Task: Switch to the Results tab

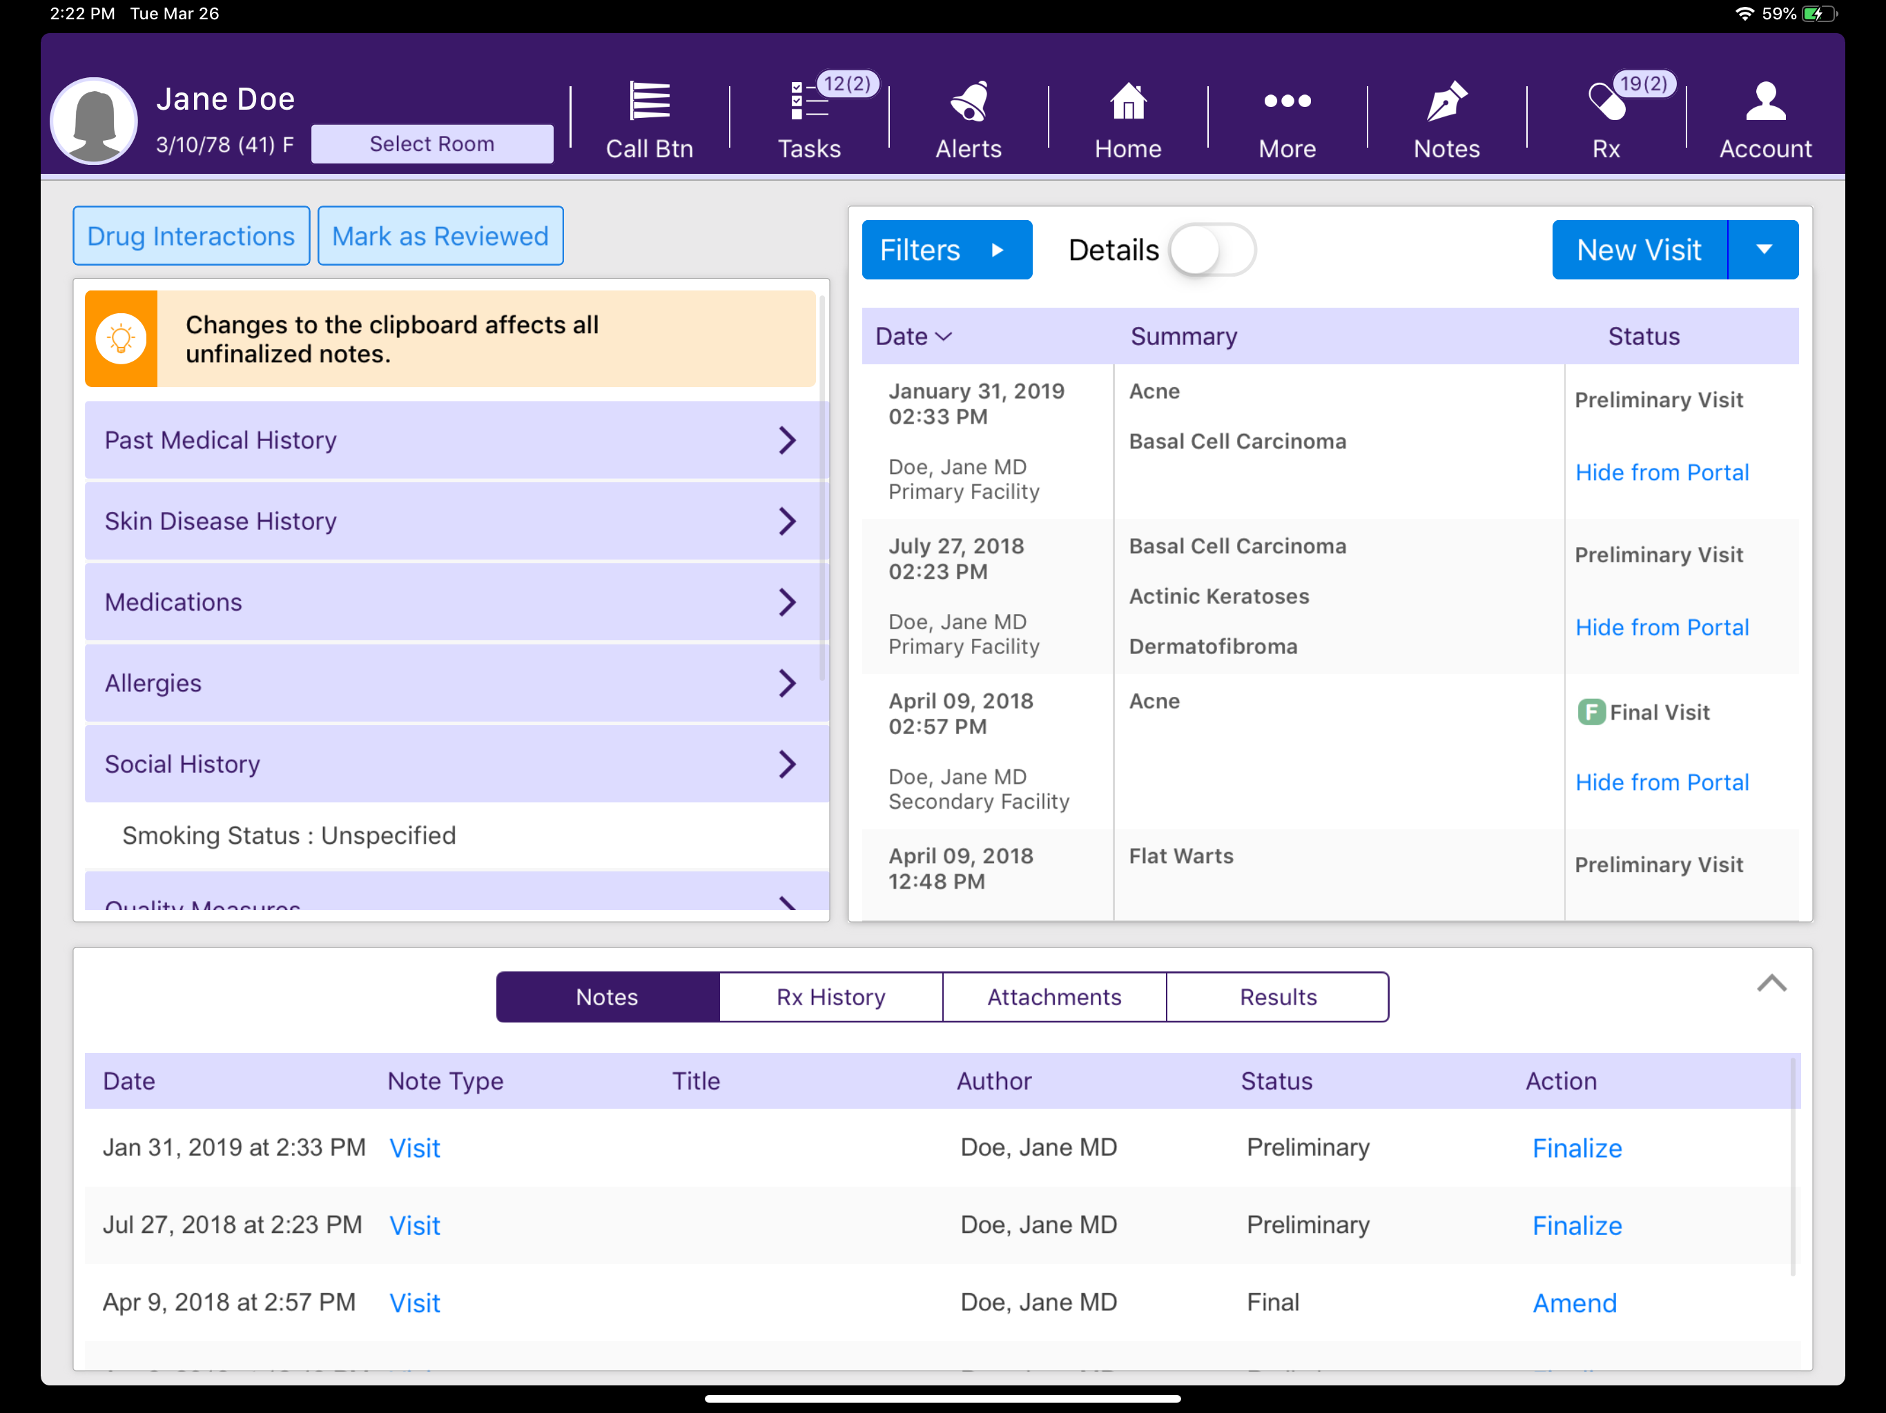Action: click(x=1278, y=997)
